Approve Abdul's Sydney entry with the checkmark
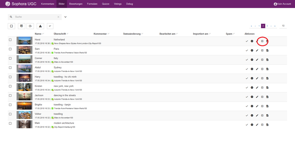This screenshot has height=160, width=295. tap(247, 69)
